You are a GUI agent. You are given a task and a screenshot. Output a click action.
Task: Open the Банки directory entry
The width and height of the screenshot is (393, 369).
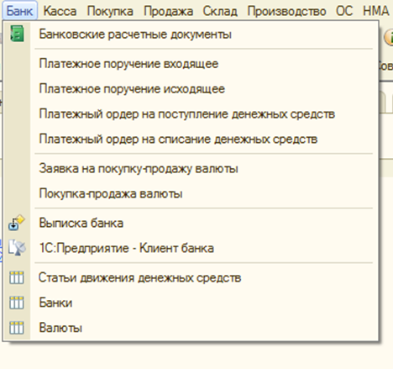[x=191, y=303]
